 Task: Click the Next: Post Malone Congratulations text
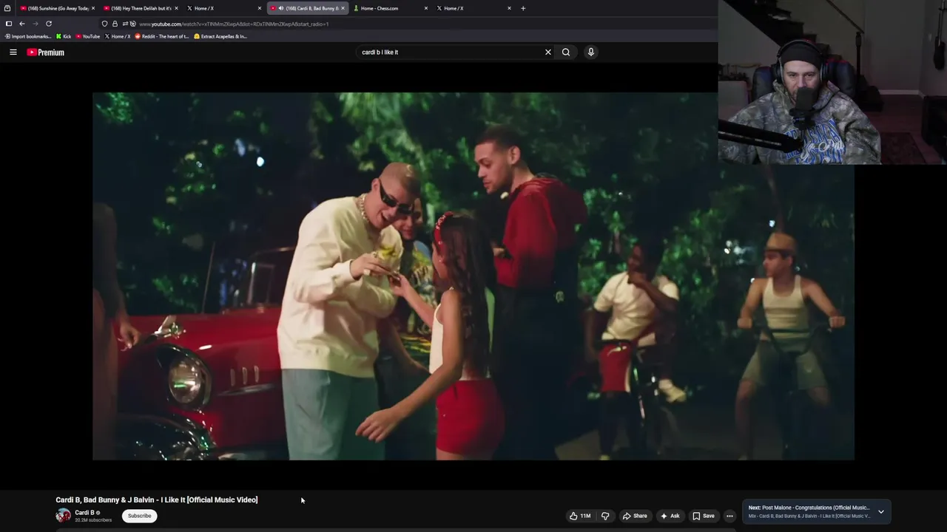(809, 508)
